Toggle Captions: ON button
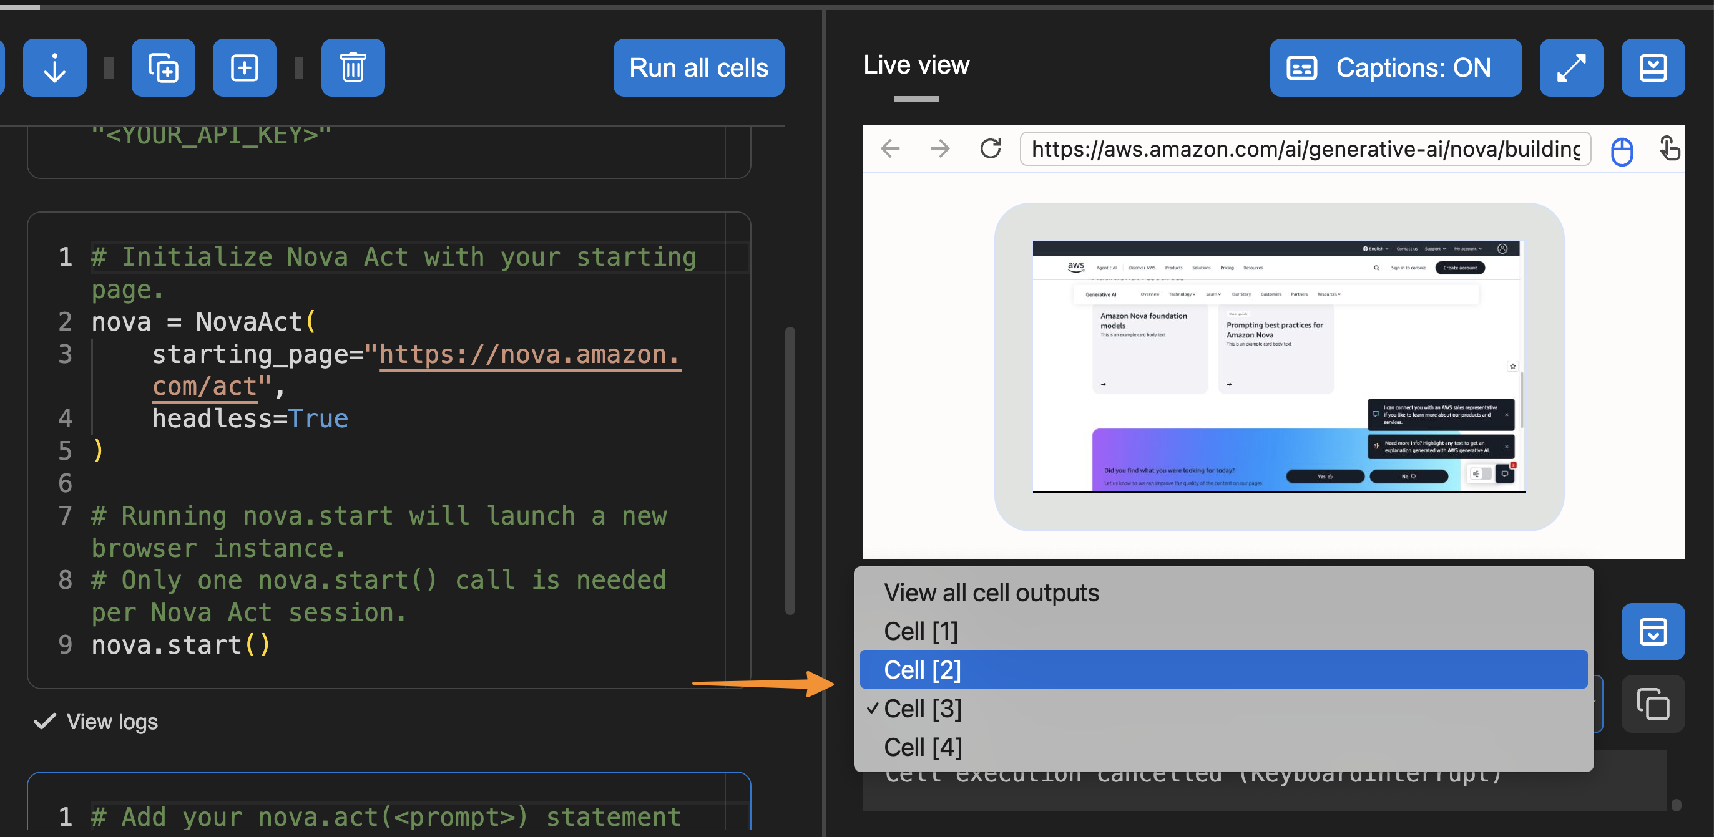Viewport: 1714px width, 837px height. [1394, 68]
